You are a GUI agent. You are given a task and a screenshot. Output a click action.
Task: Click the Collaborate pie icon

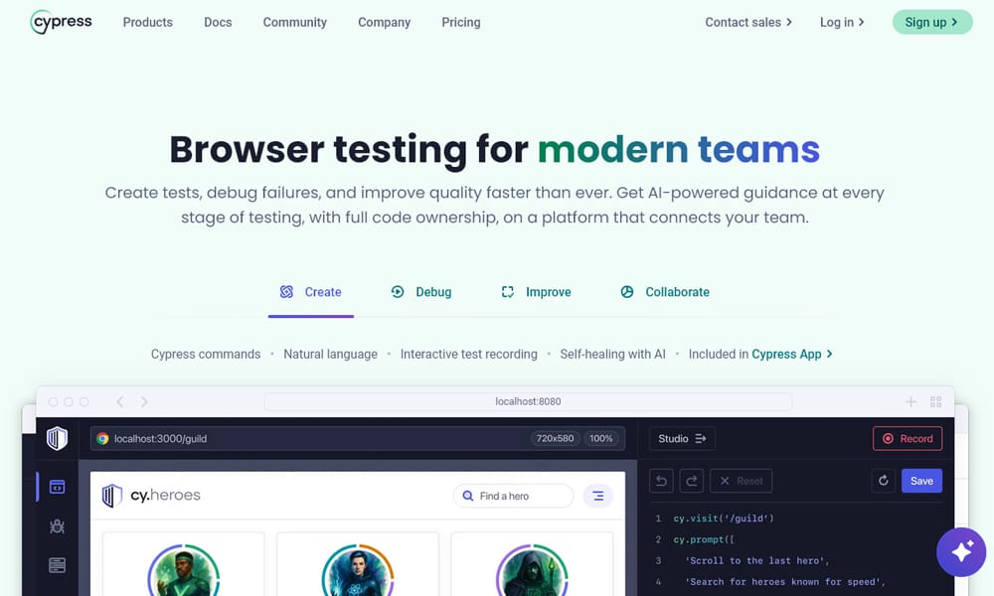627,291
